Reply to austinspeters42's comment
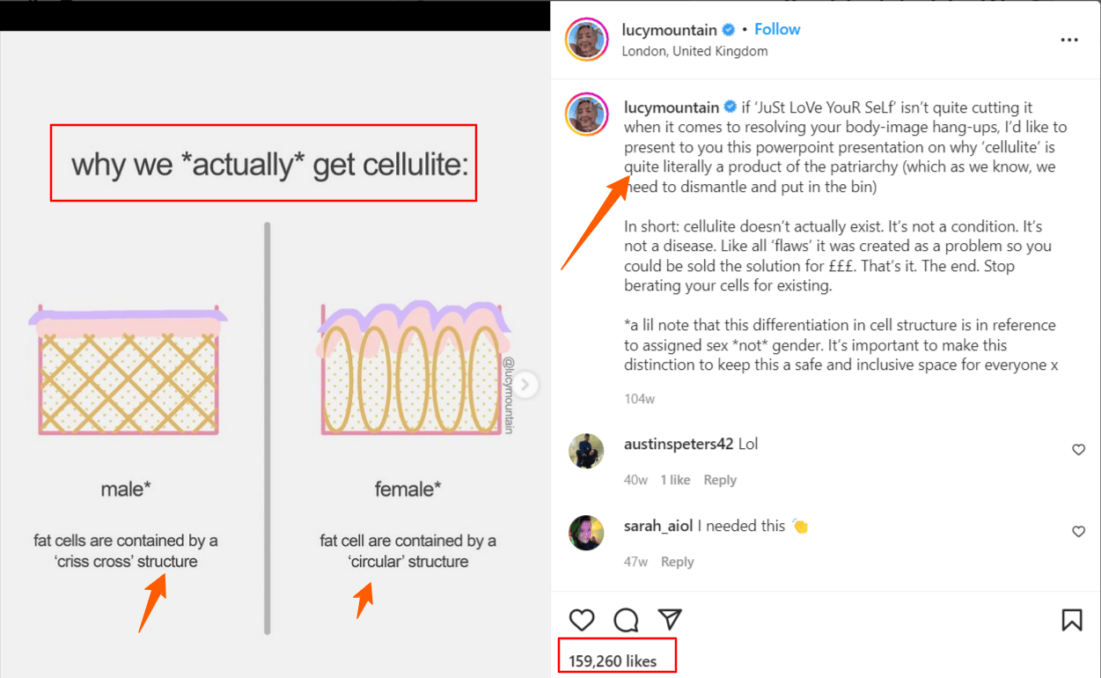The height and width of the screenshot is (678, 1101). point(720,479)
